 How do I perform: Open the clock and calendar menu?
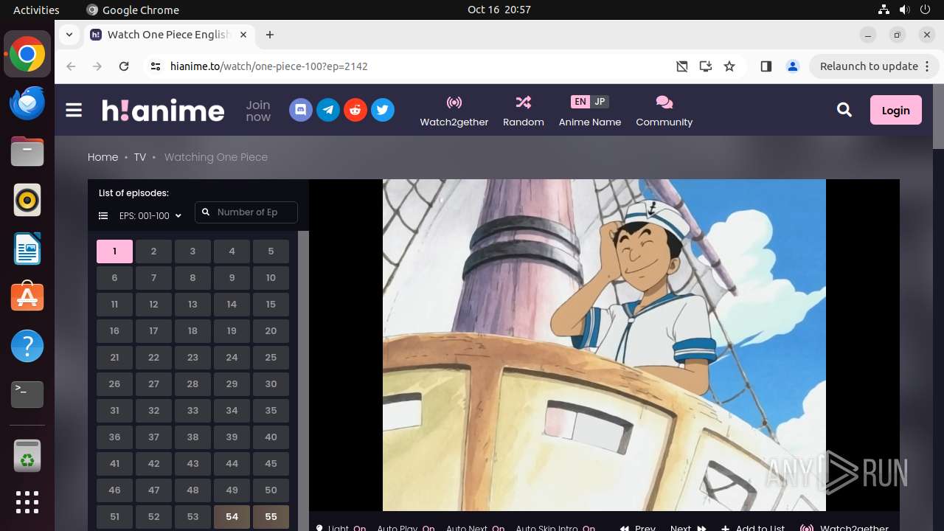click(499, 10)
